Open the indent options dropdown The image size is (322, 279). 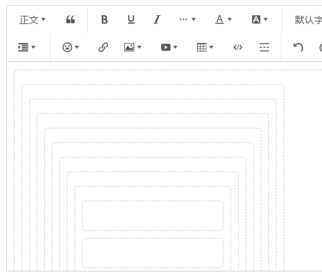click(27, 47)
